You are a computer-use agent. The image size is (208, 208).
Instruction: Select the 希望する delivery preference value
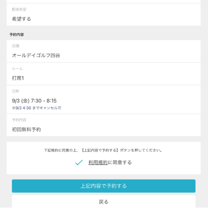22,19
